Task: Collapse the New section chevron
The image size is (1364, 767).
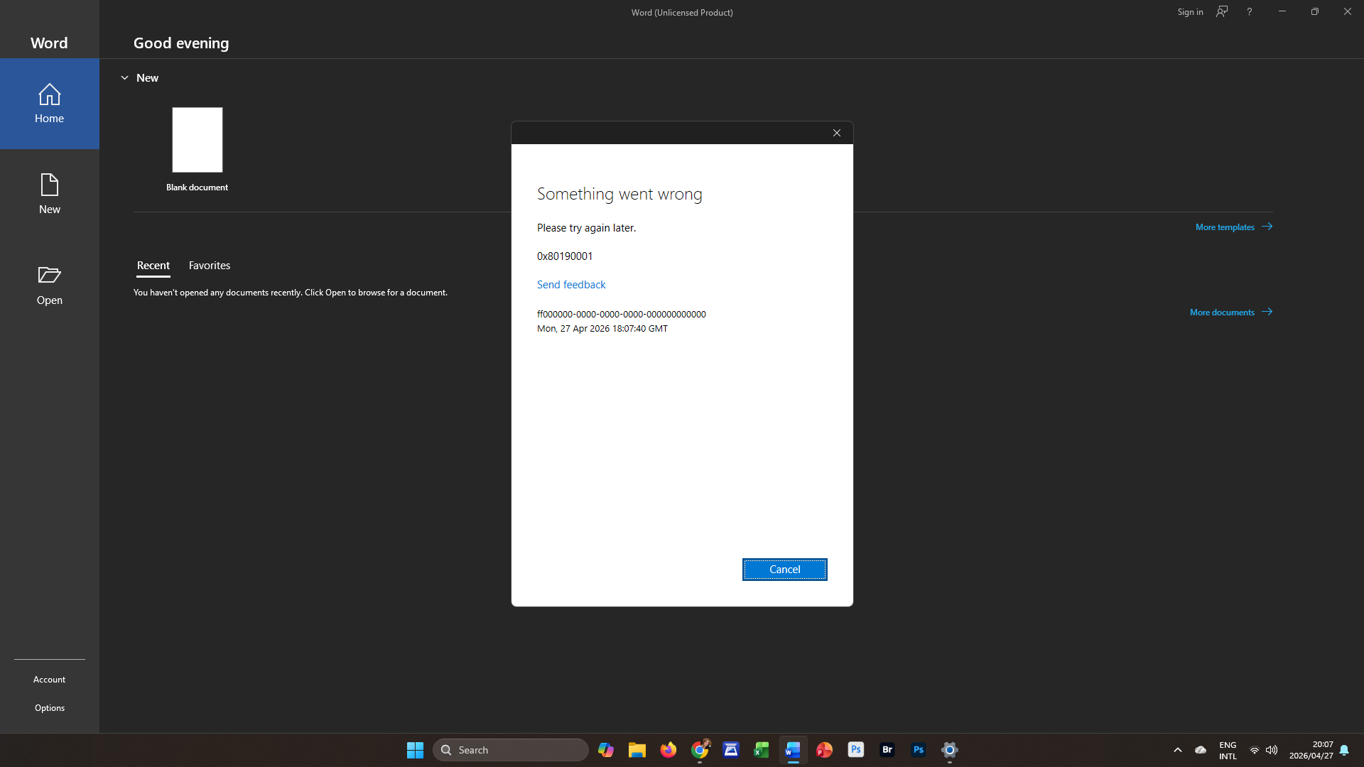Action: [124, 78]
